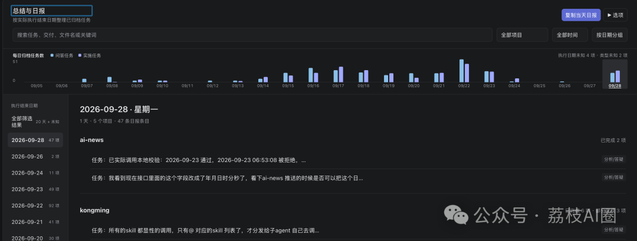This screenshot has width=637, height=241.
Task: Click the 复制当天日报 button
Action: (580, 15)
